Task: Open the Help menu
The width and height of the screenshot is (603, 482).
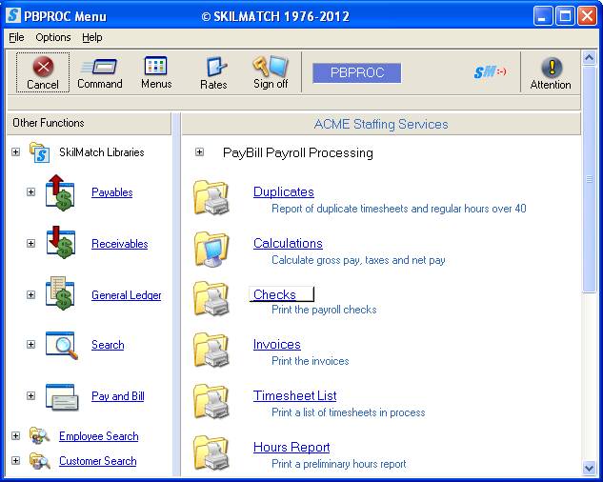Action: click(x=92, y=37)
